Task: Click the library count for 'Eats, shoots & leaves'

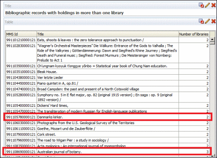Action: pyautogui.click(x=194, y=40)
